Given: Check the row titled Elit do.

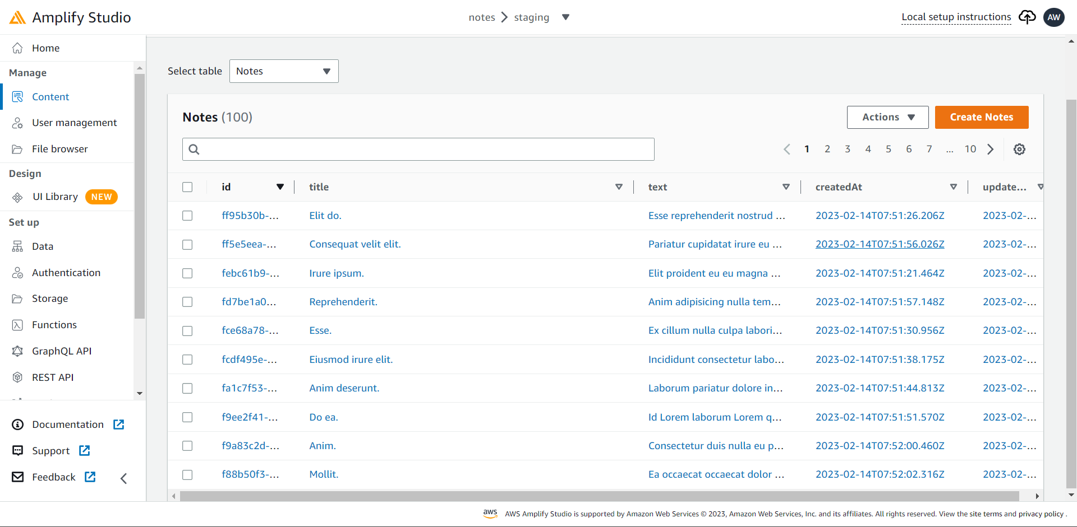Looking at the screenshot, I should [x=187, y=216].
